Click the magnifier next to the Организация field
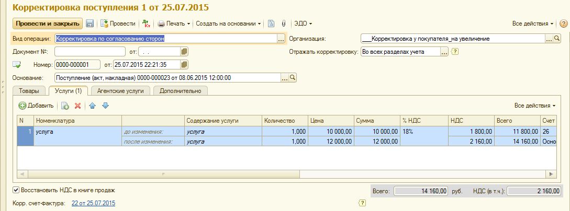The height and width of the screenshot is (211, 570). tap(557, 39)
